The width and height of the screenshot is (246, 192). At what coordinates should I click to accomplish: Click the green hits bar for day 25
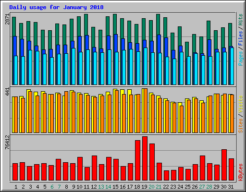click(x=187, y=50)
